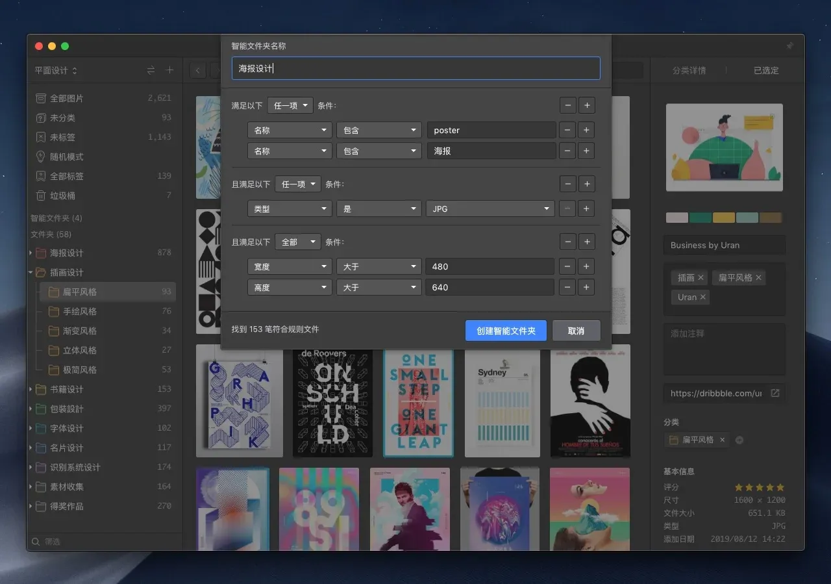Image resolution: width=831 pixels, height=584 pixels.
Task: Click the 创建智能文件夹 button
Action: coord(506,331)
